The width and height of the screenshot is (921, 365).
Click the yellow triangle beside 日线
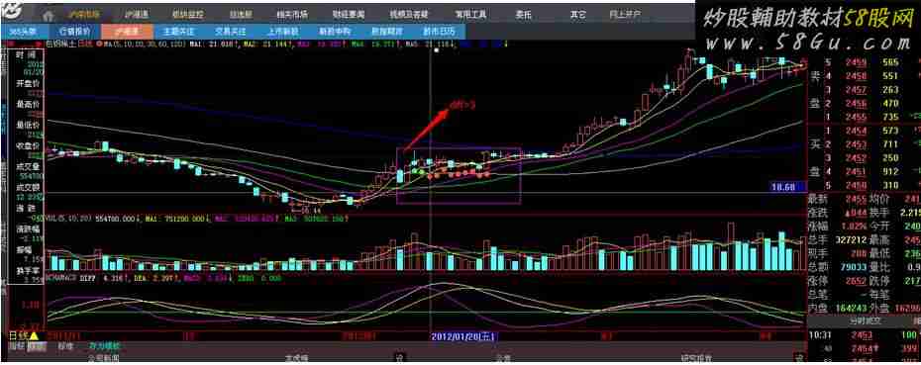pyautogui.click(x=34, y=336)
